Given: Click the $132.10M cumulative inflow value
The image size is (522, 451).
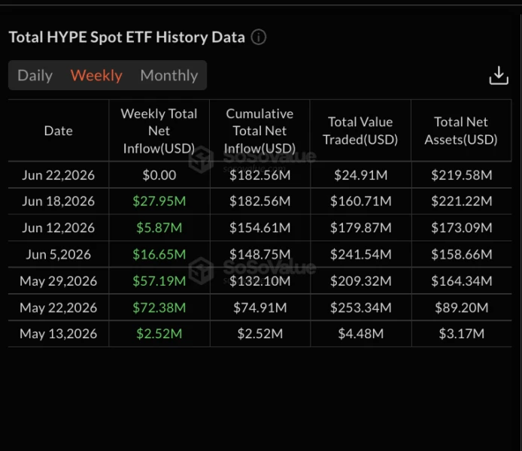Looking at the screenshot, I should pyautogui.click(x=259, y=281).
